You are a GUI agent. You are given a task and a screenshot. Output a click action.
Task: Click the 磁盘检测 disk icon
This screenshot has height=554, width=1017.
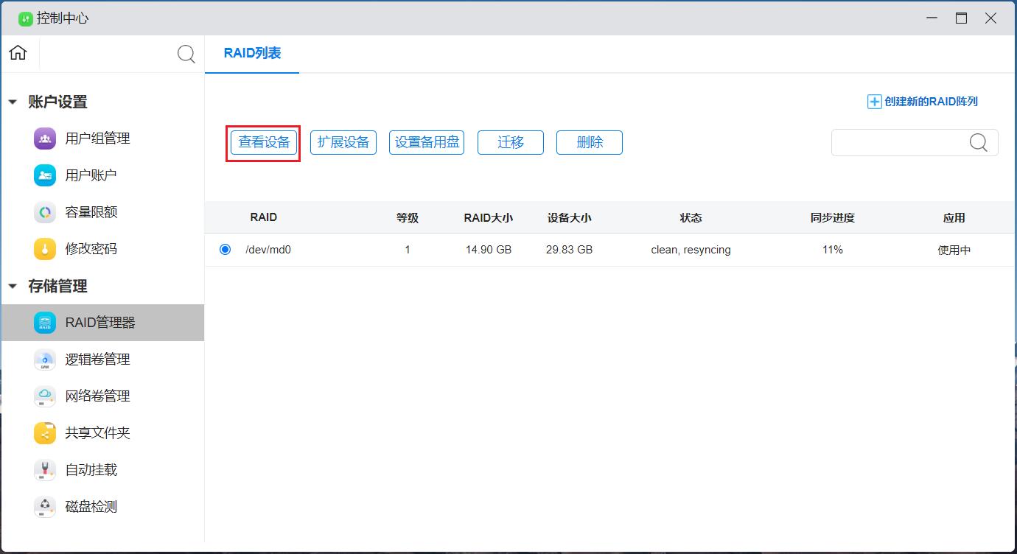[x=45, y=507]
